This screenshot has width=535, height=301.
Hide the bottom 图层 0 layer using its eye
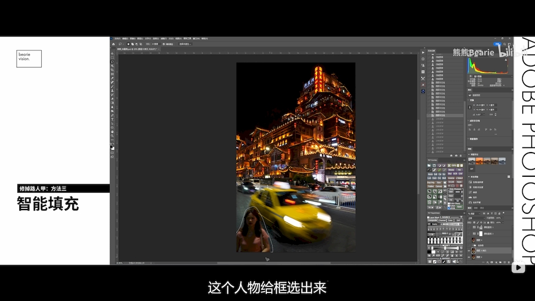(x=469, y=257)
